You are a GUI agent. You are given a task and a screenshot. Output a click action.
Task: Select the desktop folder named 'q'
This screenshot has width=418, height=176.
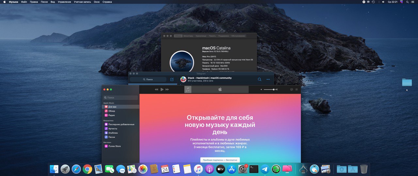407,84
